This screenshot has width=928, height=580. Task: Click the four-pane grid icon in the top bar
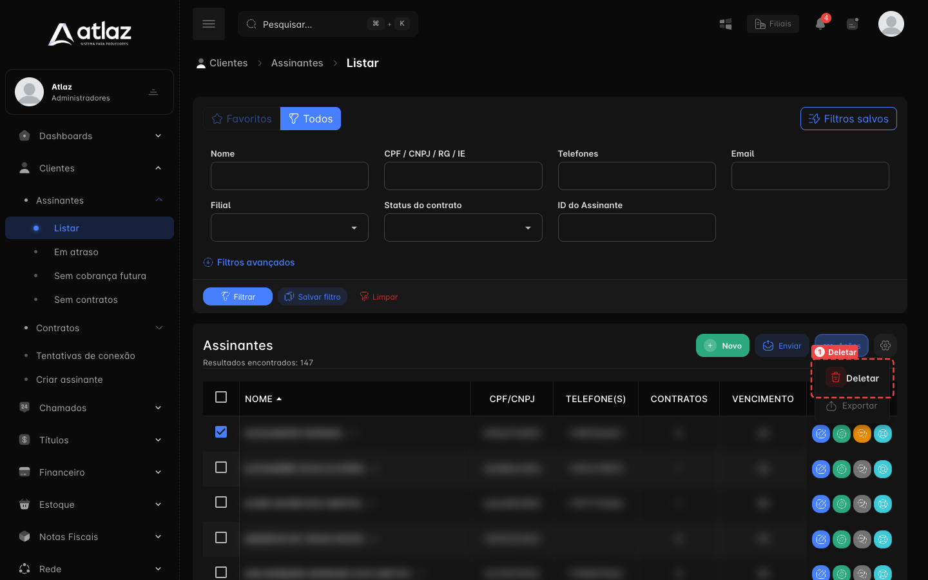click(726, 24)
